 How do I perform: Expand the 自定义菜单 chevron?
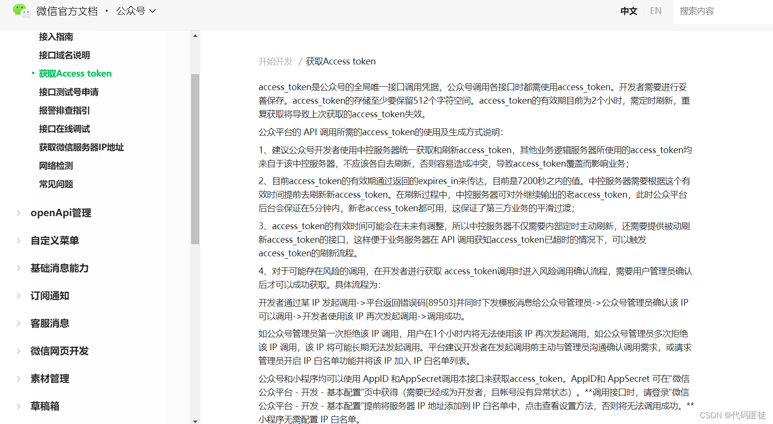click(18, 240)
